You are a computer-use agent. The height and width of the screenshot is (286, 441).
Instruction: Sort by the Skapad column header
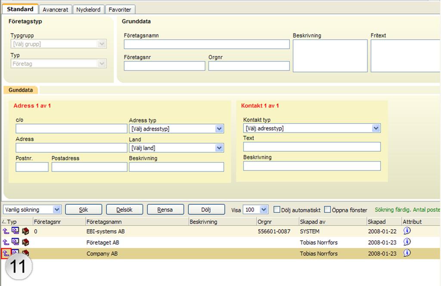click(385, 221)
